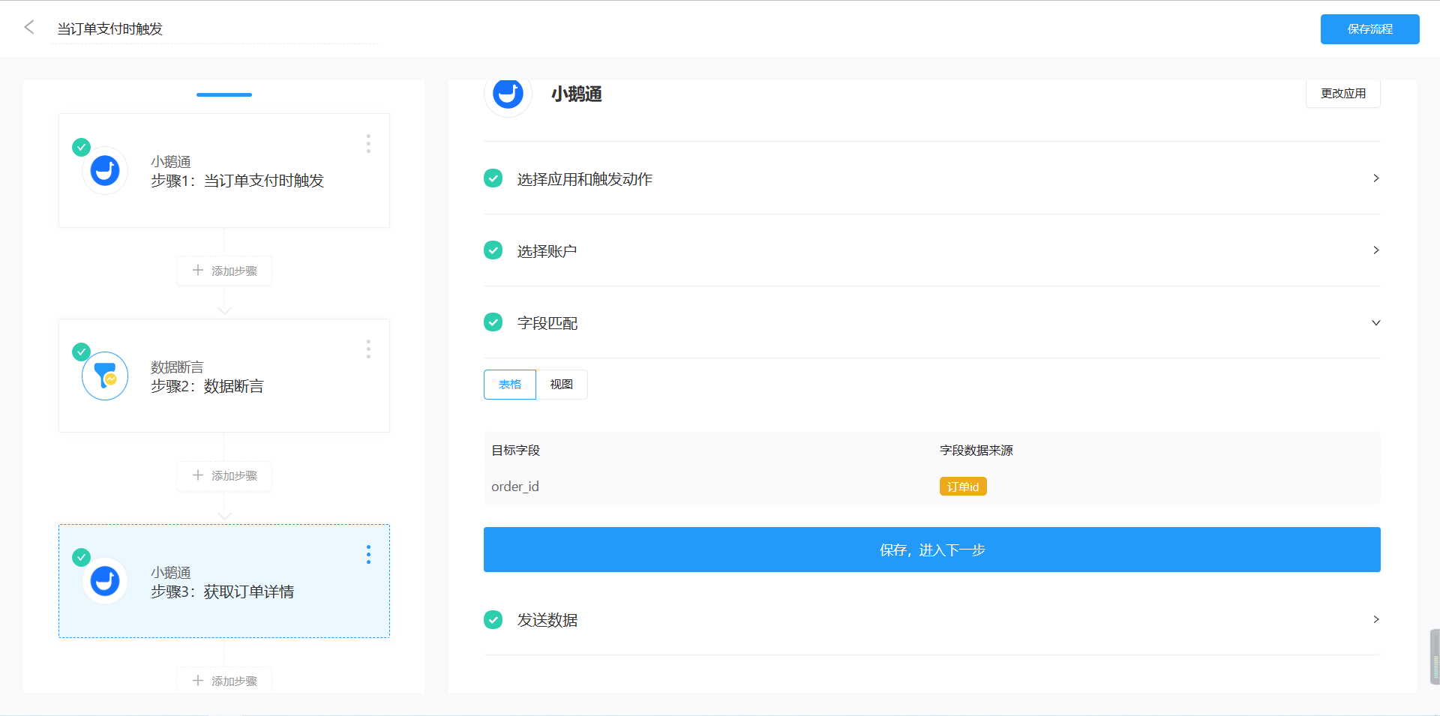Image resolution: width=1440 pixels, height=716 pixels.
Task: Open the three-dot menu of step 2
Action: 368,349
